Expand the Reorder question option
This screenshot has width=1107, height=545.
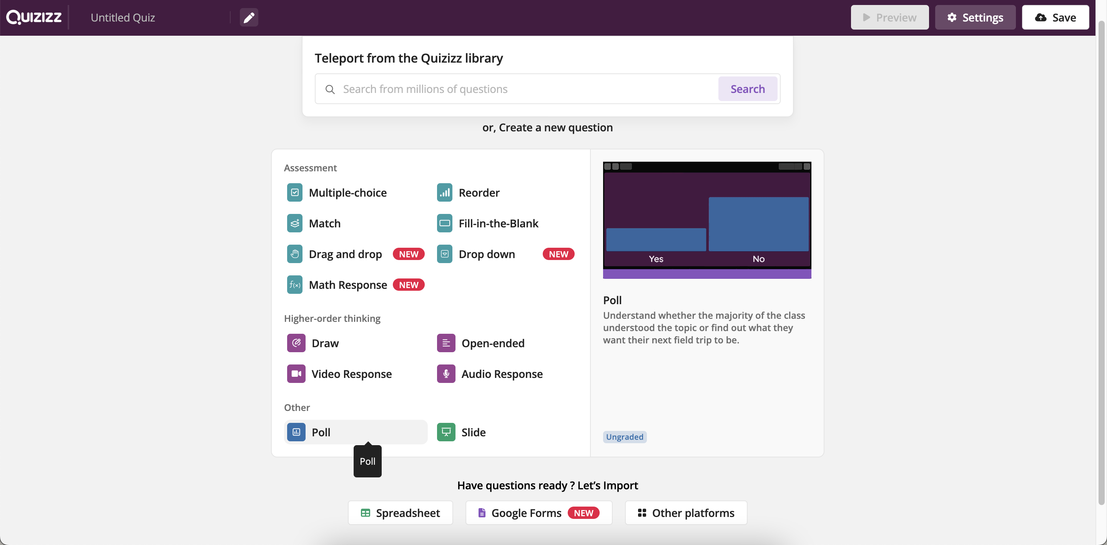[479, 192]
